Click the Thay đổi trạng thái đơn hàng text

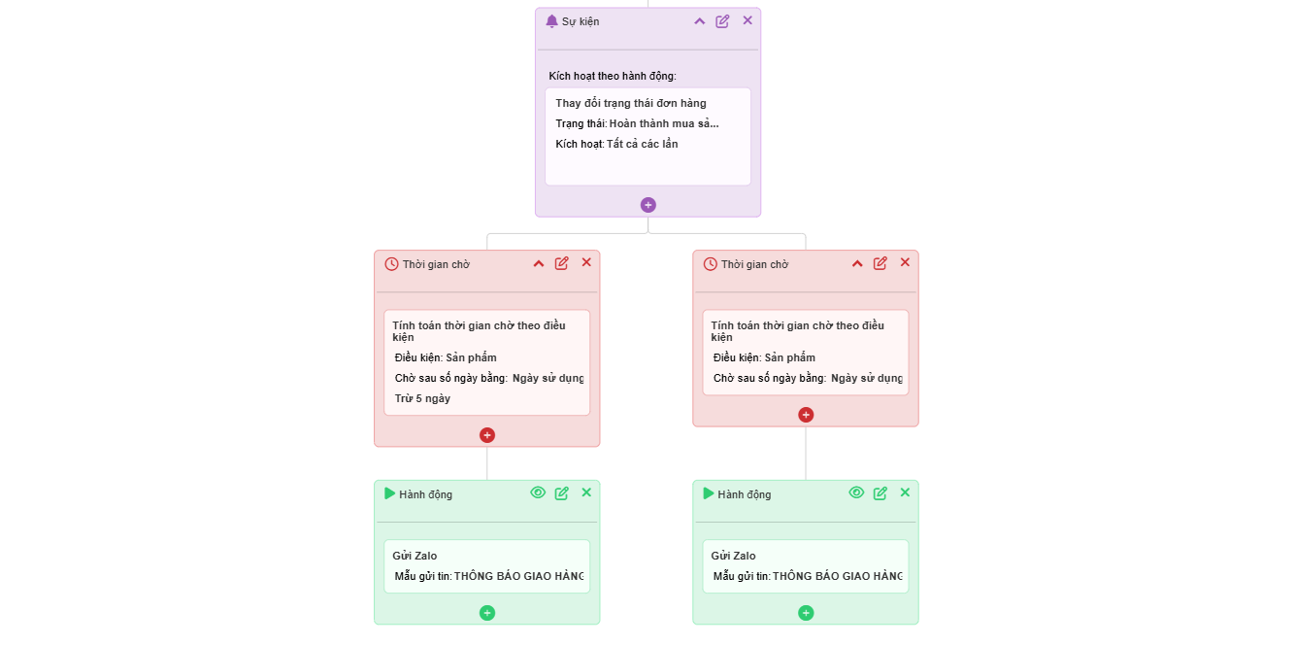[x=631, y=103]
